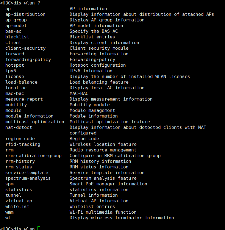Click the 'Wi-Fi multimedia function' description text
This screenshot has height=230, width=225.
click(x=103, y=212)
